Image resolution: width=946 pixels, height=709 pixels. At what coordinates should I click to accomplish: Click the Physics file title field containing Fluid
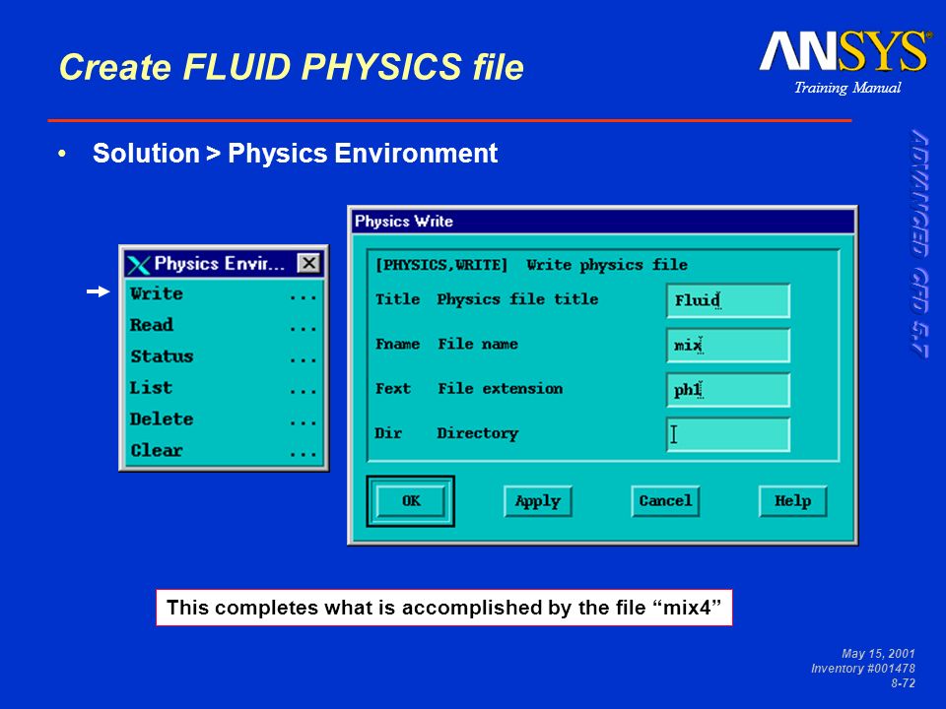(x=728, y=301)
